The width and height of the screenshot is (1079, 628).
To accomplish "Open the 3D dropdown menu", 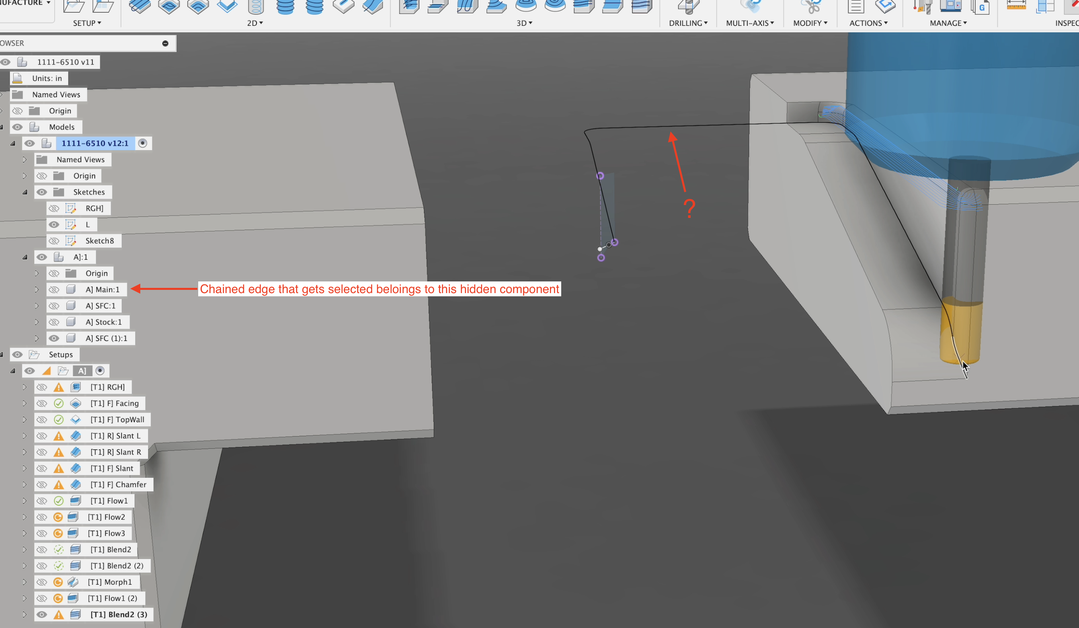I will (524, 23).
